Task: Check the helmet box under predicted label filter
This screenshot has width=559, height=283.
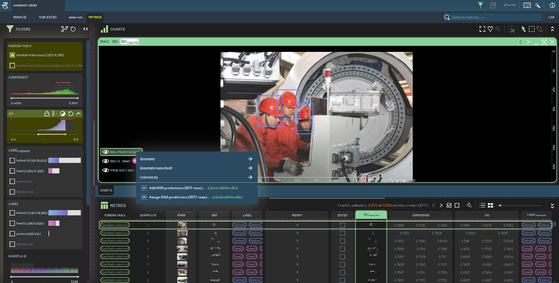Action: 12,160
